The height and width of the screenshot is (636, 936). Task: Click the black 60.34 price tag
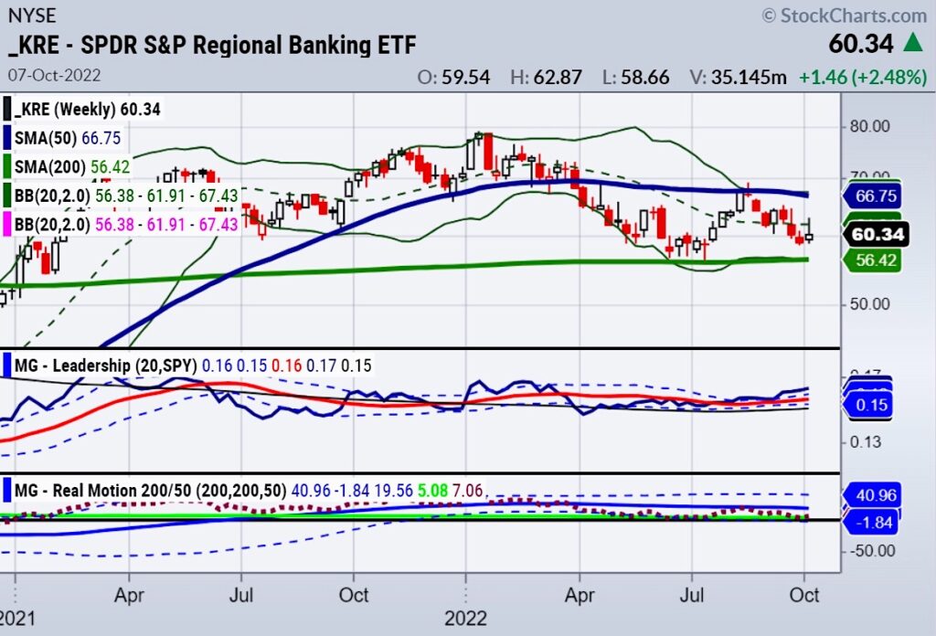[x=877, y=234]
